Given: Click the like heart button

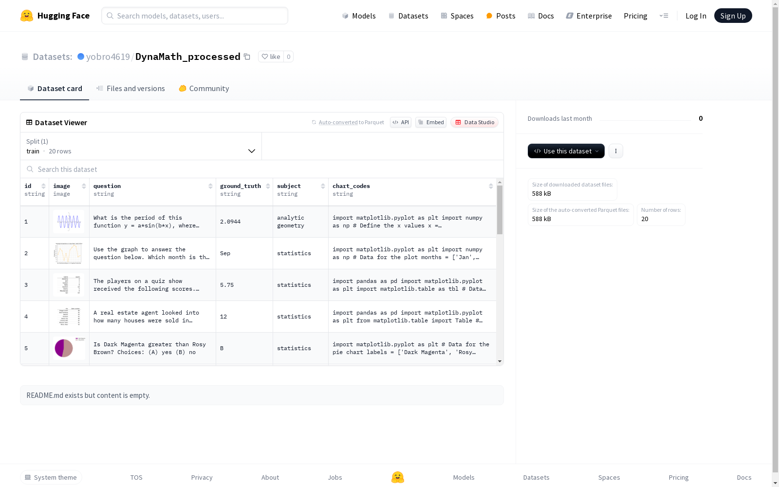Looking at the screenshot, I should point(271,56).
